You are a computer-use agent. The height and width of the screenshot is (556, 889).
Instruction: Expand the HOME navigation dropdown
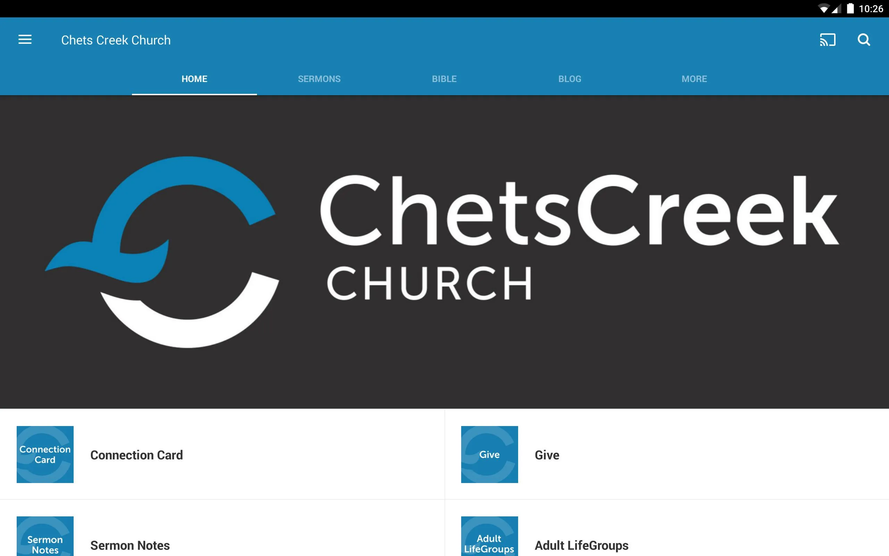click(194, 79)
